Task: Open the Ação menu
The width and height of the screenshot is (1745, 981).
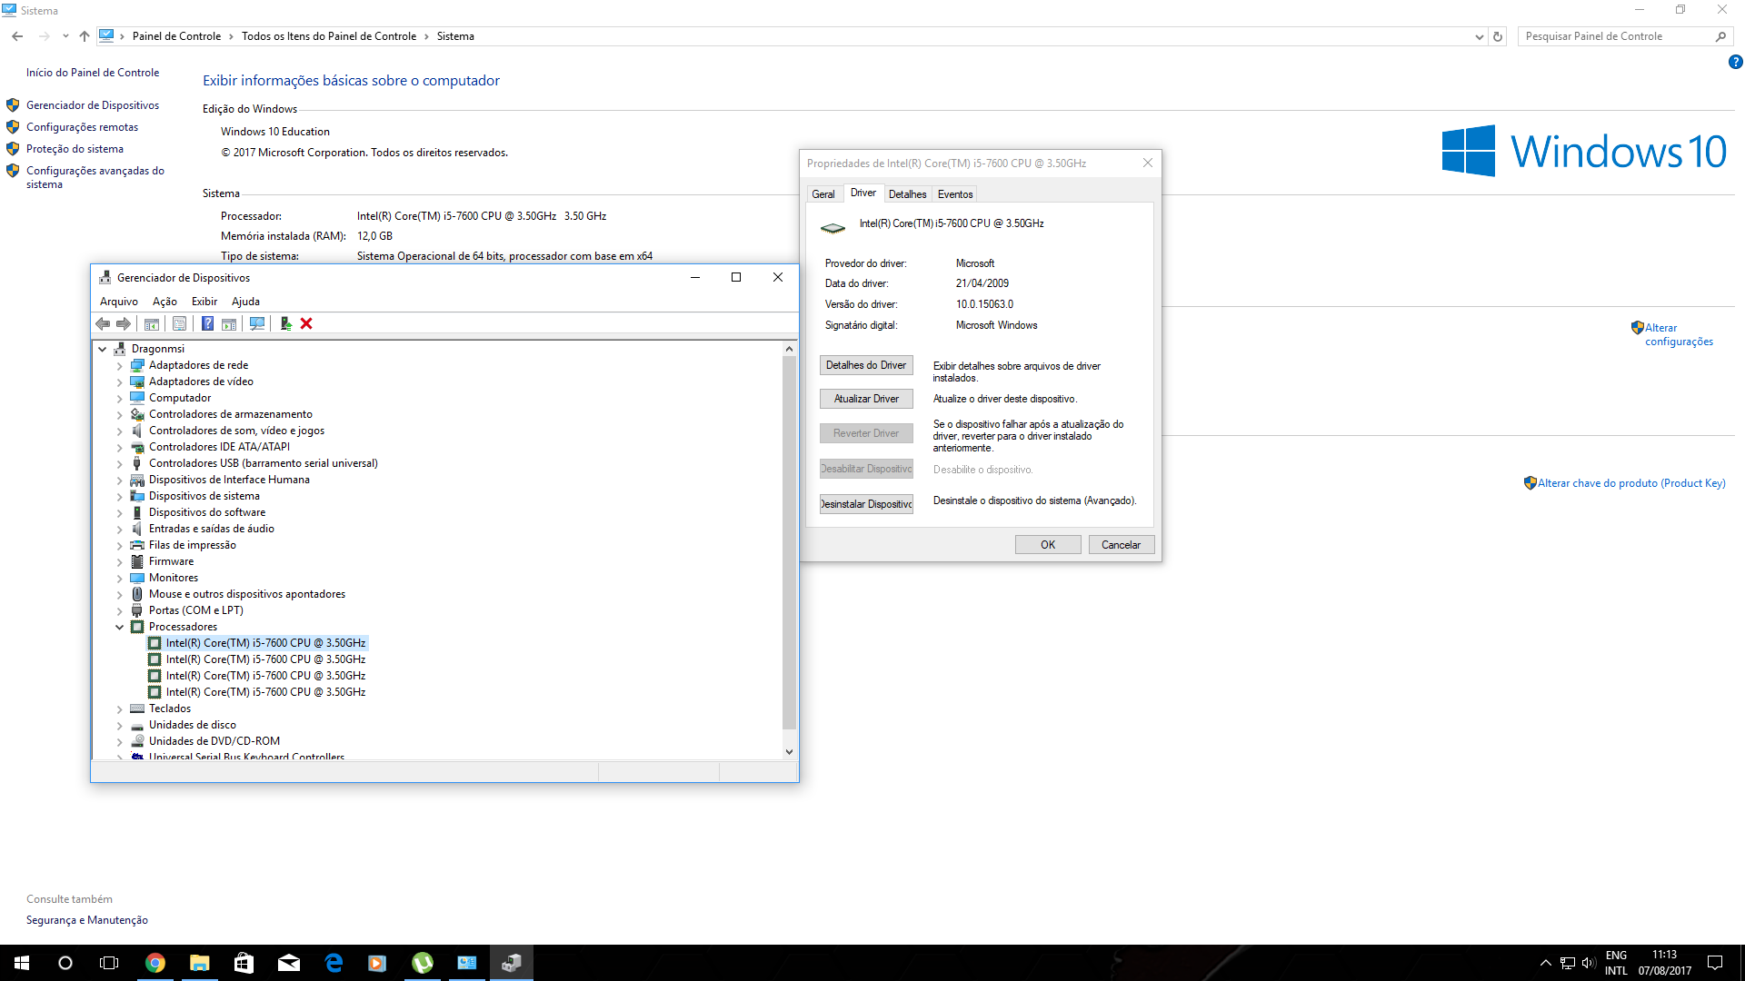Action: (165, 302)
